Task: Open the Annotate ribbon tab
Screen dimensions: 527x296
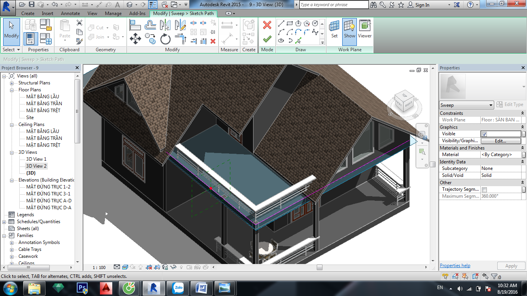Action: (71, 13)
